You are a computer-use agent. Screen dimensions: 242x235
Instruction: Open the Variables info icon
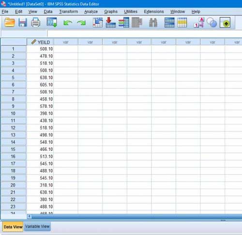(x=123, y=22)
